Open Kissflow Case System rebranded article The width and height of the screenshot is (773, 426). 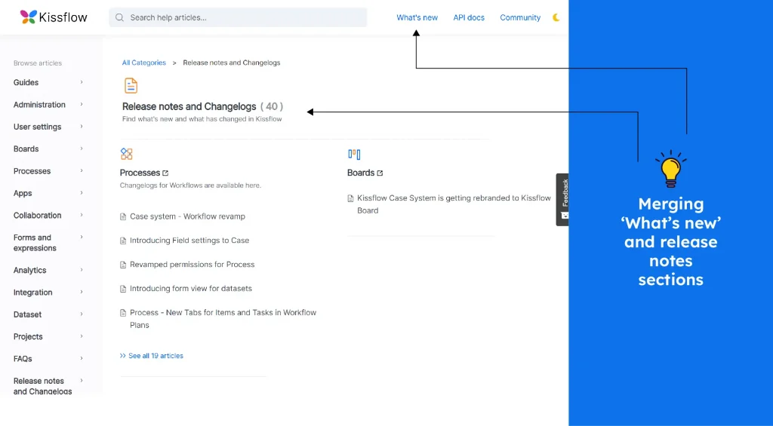tap(454, 204)
